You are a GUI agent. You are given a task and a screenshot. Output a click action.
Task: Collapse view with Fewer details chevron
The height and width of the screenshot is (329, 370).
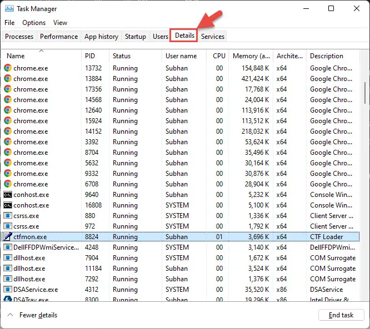(10, 315)
